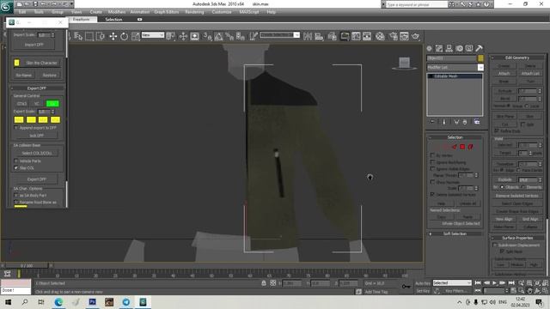550x309 pixels.
Task: Toggle Show Normals checkbox
Action: (432, 182)
